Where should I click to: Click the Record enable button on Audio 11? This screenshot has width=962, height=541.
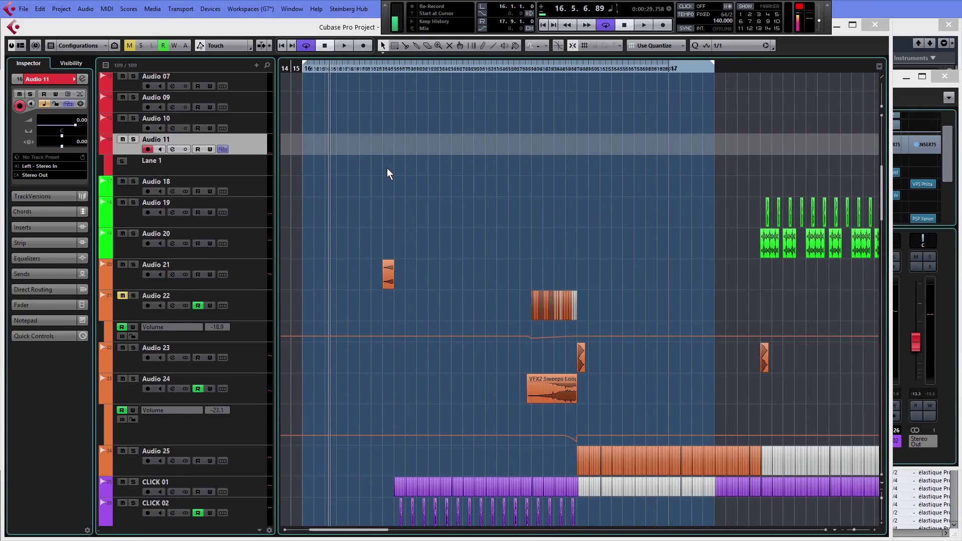(147, 149)
